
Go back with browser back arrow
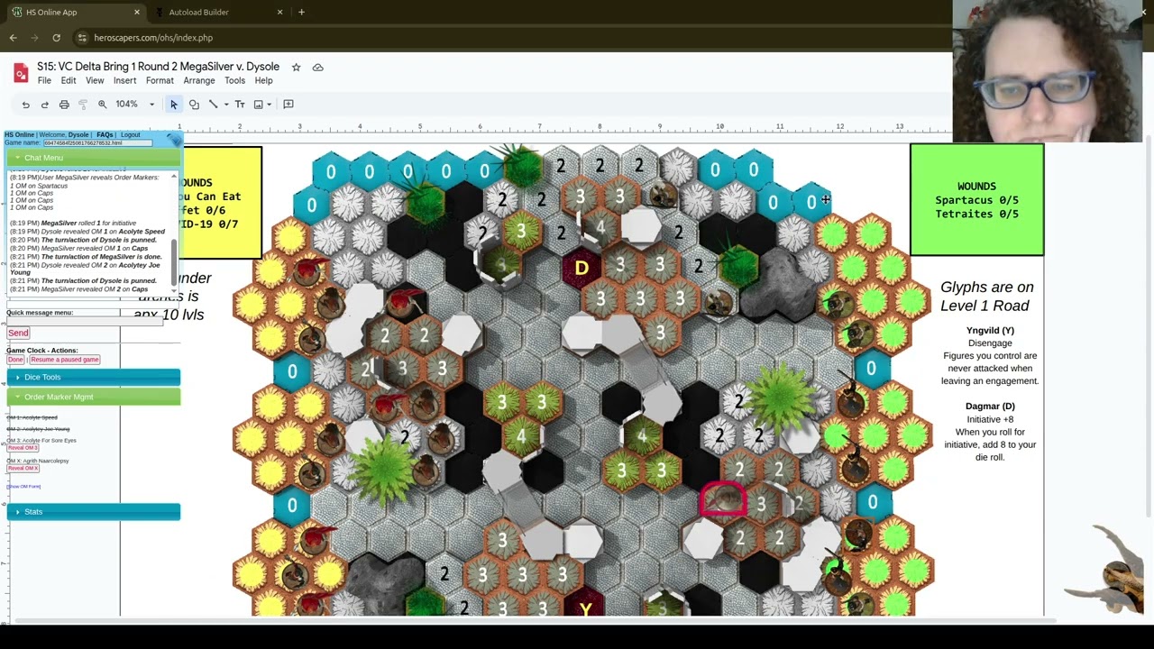click(14, 38)
